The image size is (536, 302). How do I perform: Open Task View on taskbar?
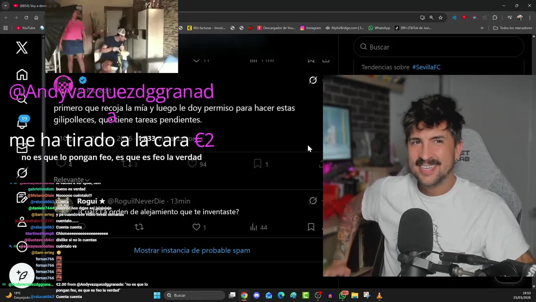[x=232, y=295]
